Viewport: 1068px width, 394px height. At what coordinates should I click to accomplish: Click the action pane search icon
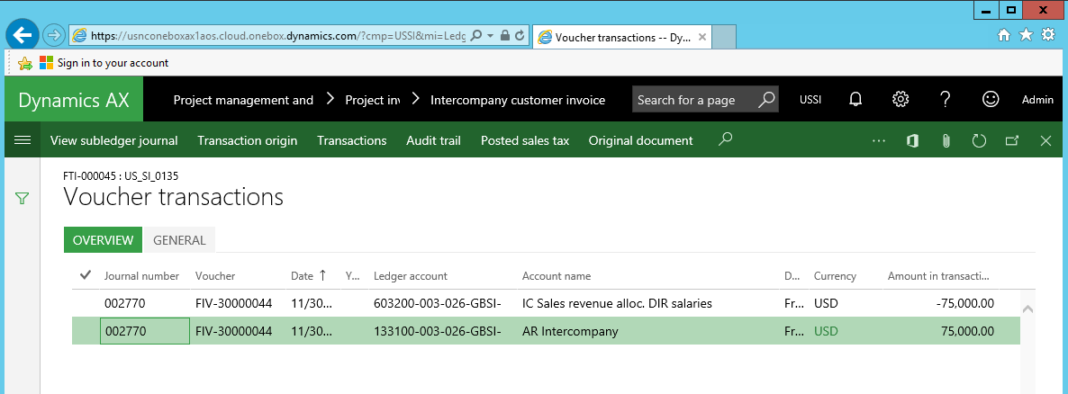[x=725, y=139]
